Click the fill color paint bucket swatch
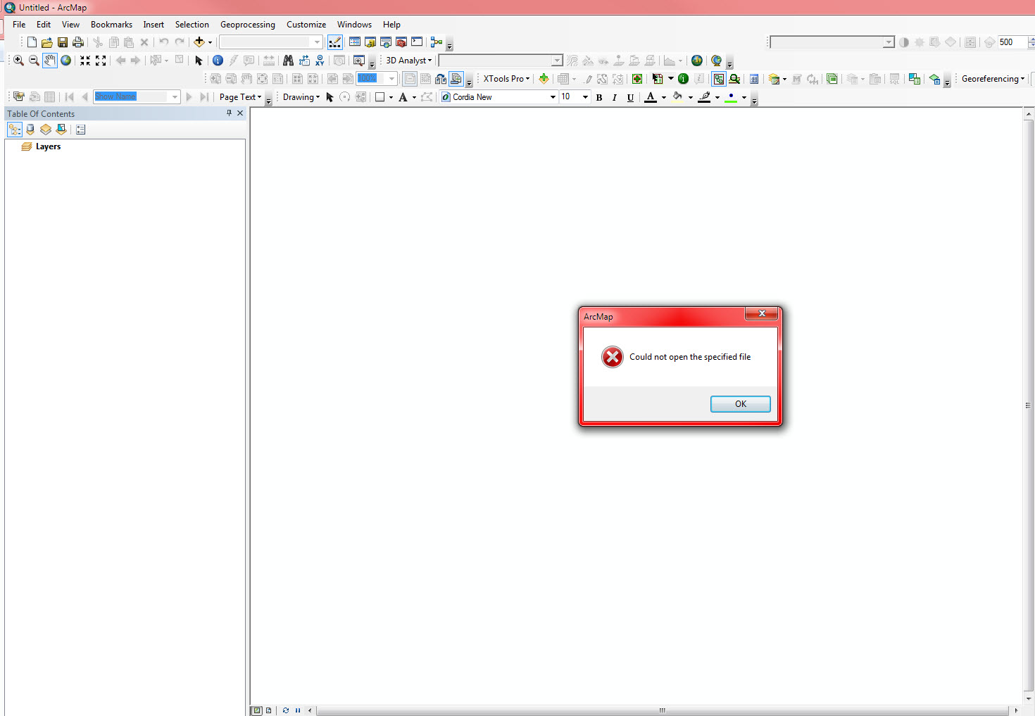Image resolution: width=1035 pixels, height=716 pixels. point(677,97)
